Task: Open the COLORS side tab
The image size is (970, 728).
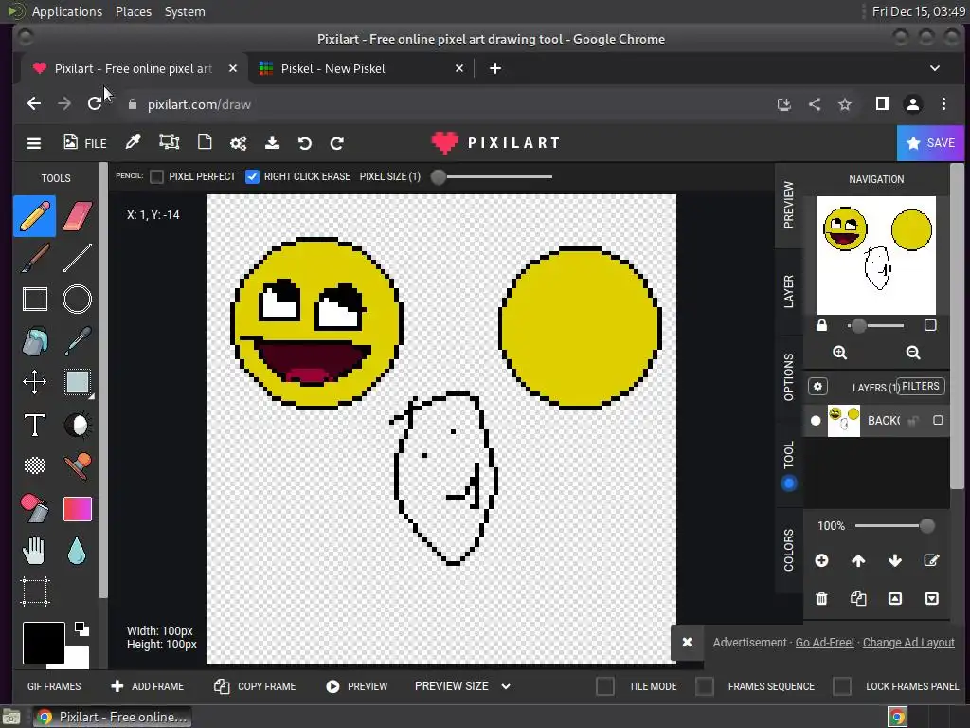Action: [x=789, y=550]
